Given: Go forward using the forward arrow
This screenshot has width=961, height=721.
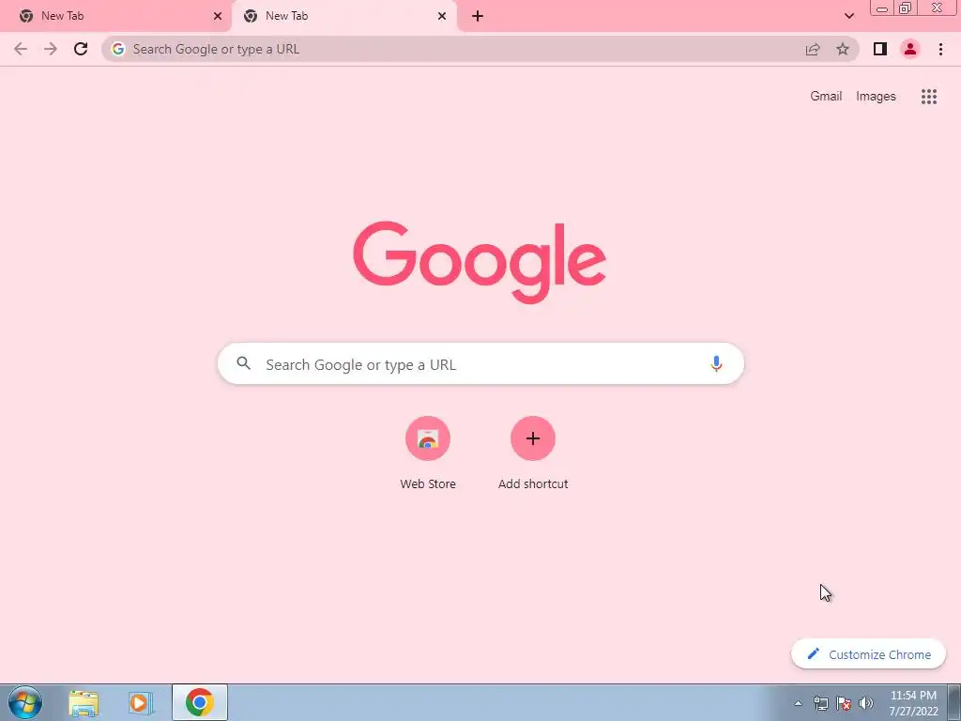Looking at the screenshot, I should [51, 49].
